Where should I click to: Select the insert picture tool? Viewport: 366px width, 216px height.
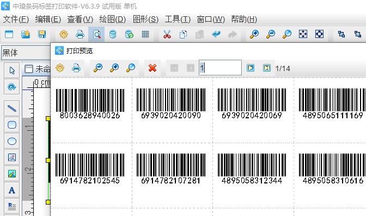click(x=11, y=157)
